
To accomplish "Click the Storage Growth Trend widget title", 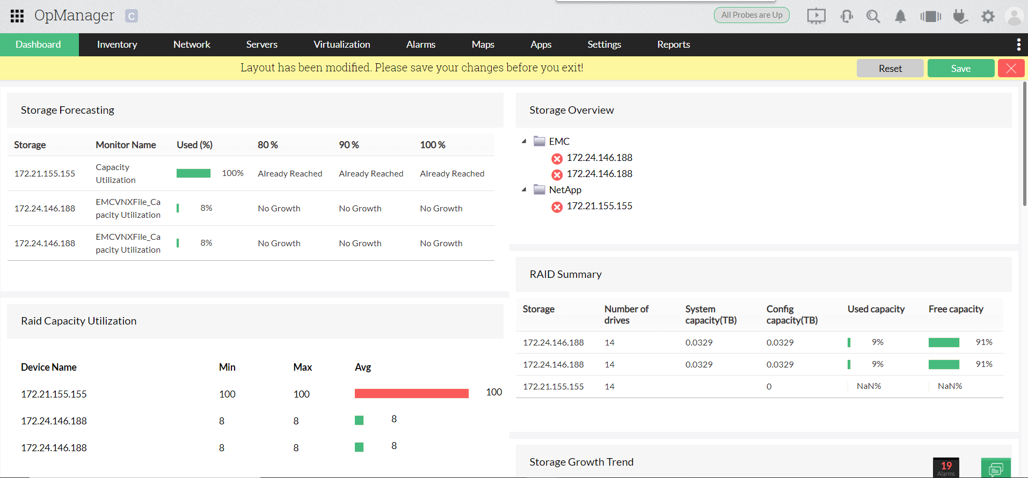I will pyautogui.click(x=581, y=462).
